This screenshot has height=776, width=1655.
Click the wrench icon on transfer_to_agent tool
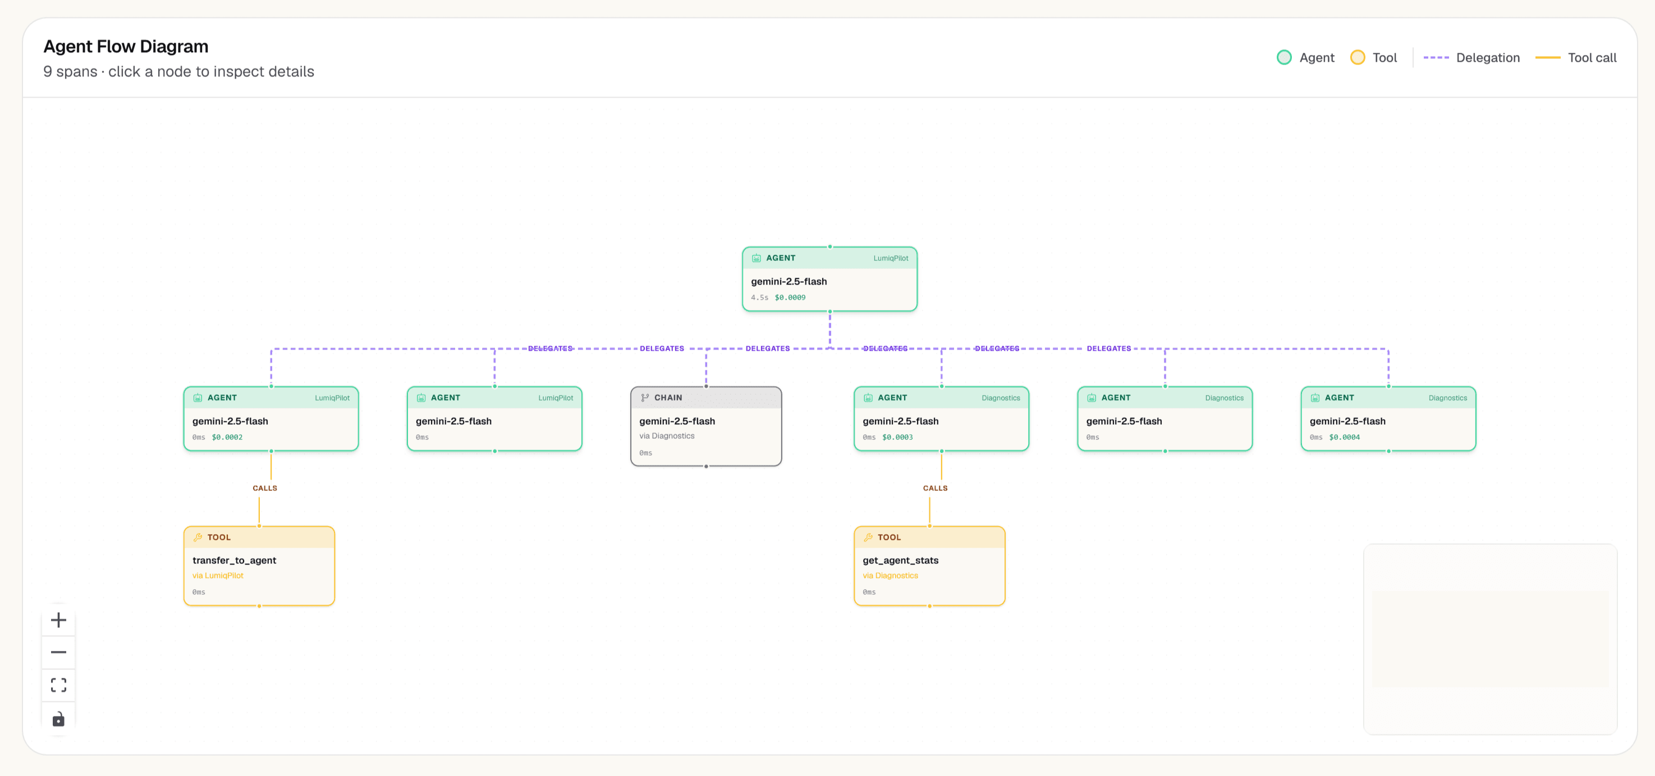(x=198, y=537)
